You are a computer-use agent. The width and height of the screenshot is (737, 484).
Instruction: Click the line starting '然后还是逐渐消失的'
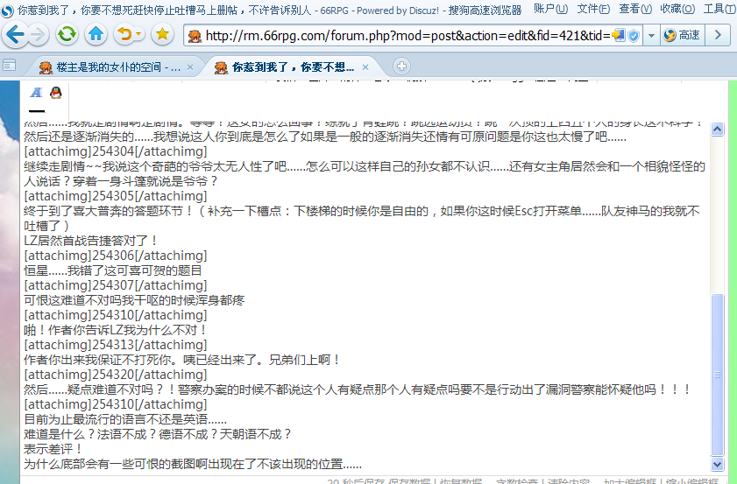pyautogui.click(x=325, y=137)
